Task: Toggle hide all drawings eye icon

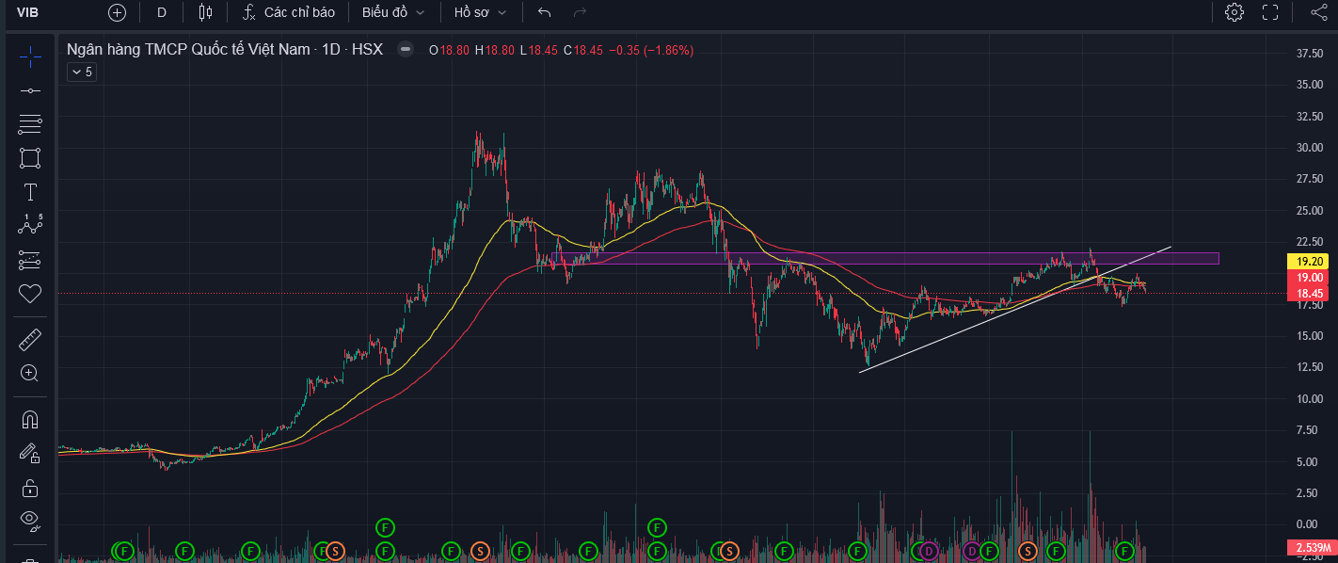Action: click(30, 520)
